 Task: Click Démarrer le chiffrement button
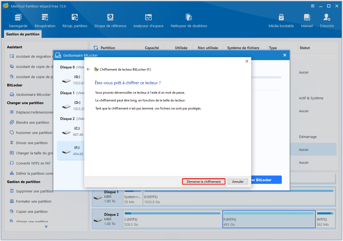(x=204, y=182)
